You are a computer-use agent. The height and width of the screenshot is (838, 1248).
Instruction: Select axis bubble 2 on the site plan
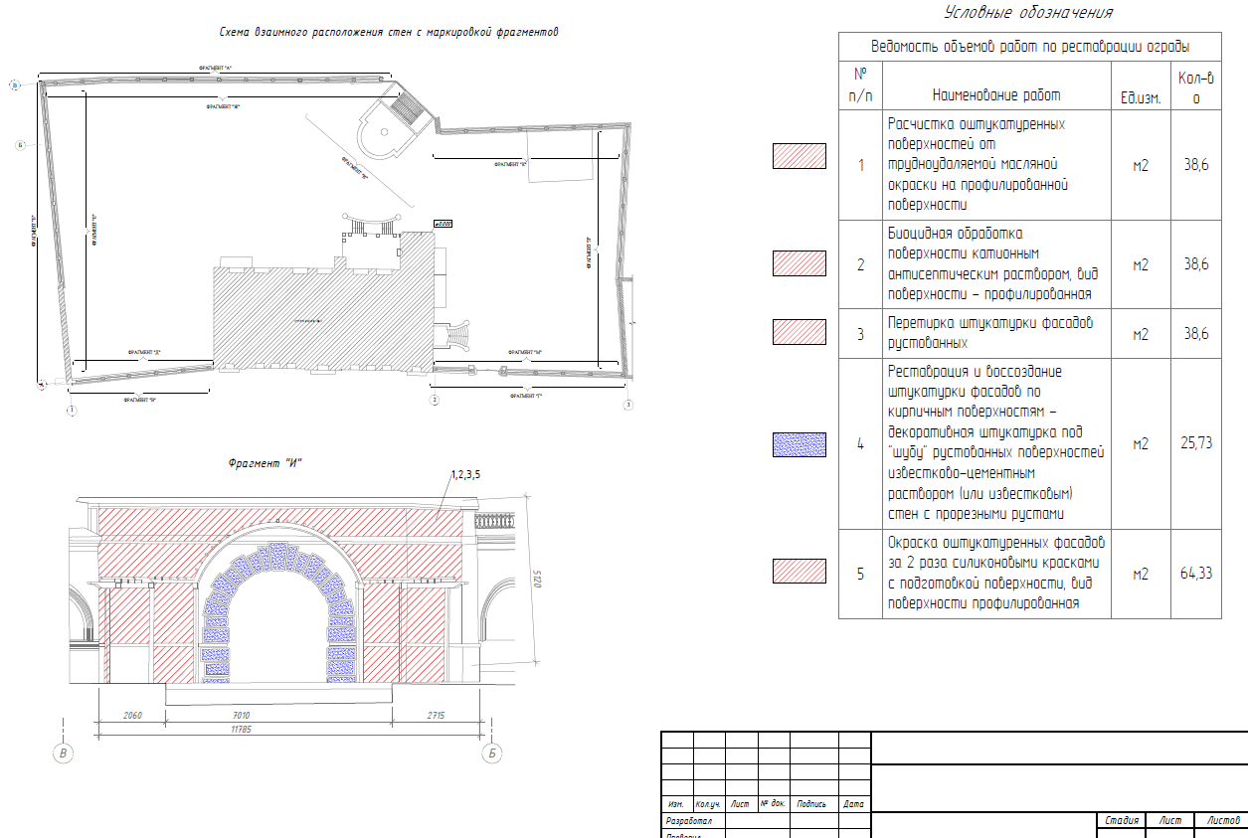(434, 400)
